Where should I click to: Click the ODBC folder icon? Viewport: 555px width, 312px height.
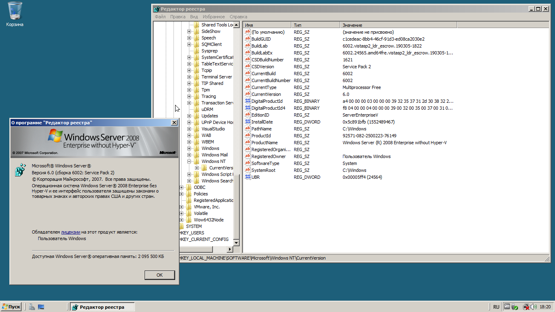(189, 187)
